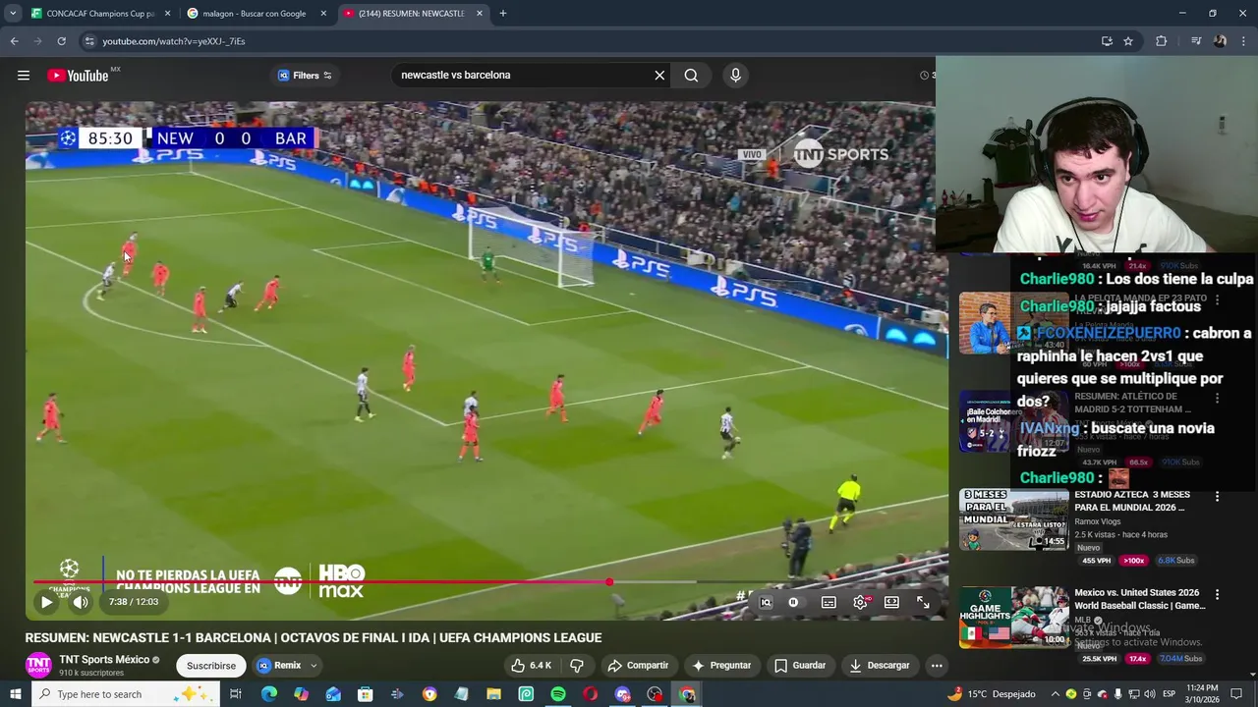This screenshot has width=1258, height=707.
Task: Open a new browser tab
Action: (x=502, y=13)
